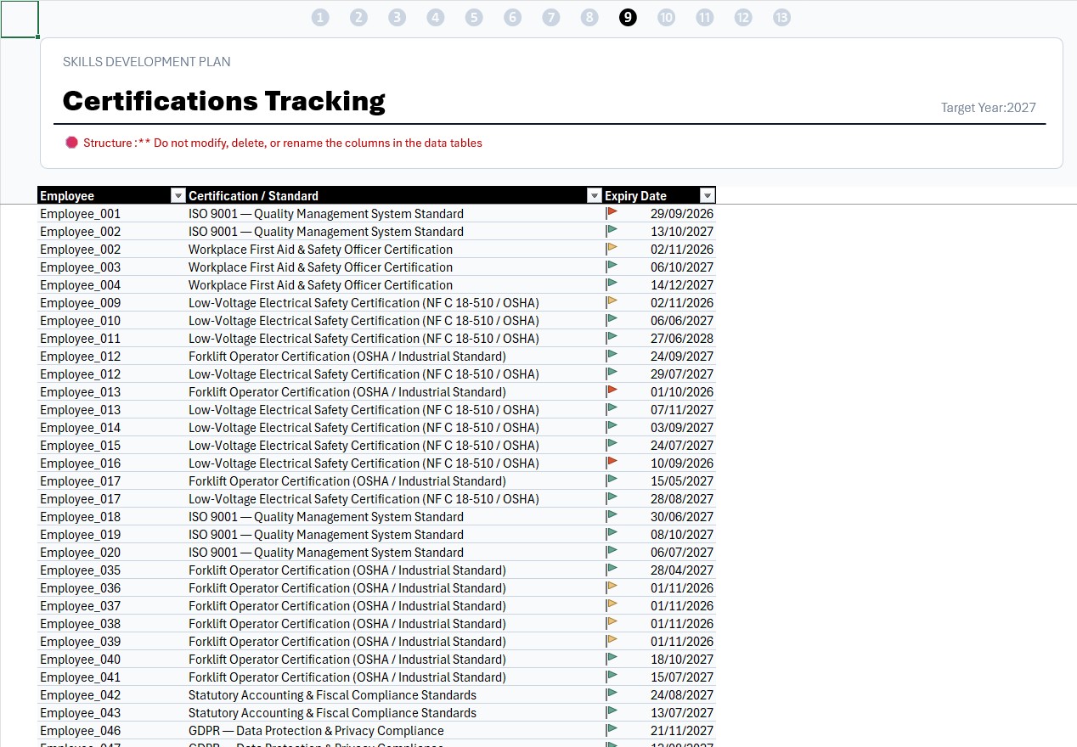Select ISO 9001 certification cell for Employee_001
The width and height of the screenshot is (1077, 747).
click(394, 214)
